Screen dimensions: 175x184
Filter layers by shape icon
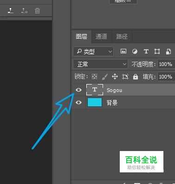[157, 51]
